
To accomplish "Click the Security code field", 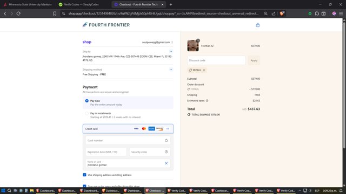I will point(150,152).
